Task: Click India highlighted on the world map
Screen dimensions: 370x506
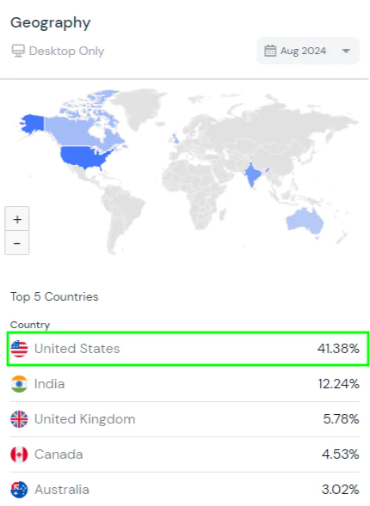Action: click(252, 174)
